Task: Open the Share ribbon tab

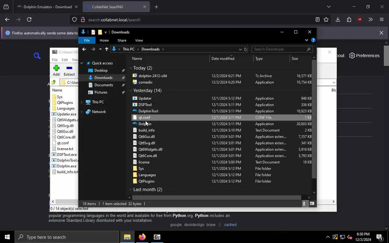Action: [x=122, y=40]
